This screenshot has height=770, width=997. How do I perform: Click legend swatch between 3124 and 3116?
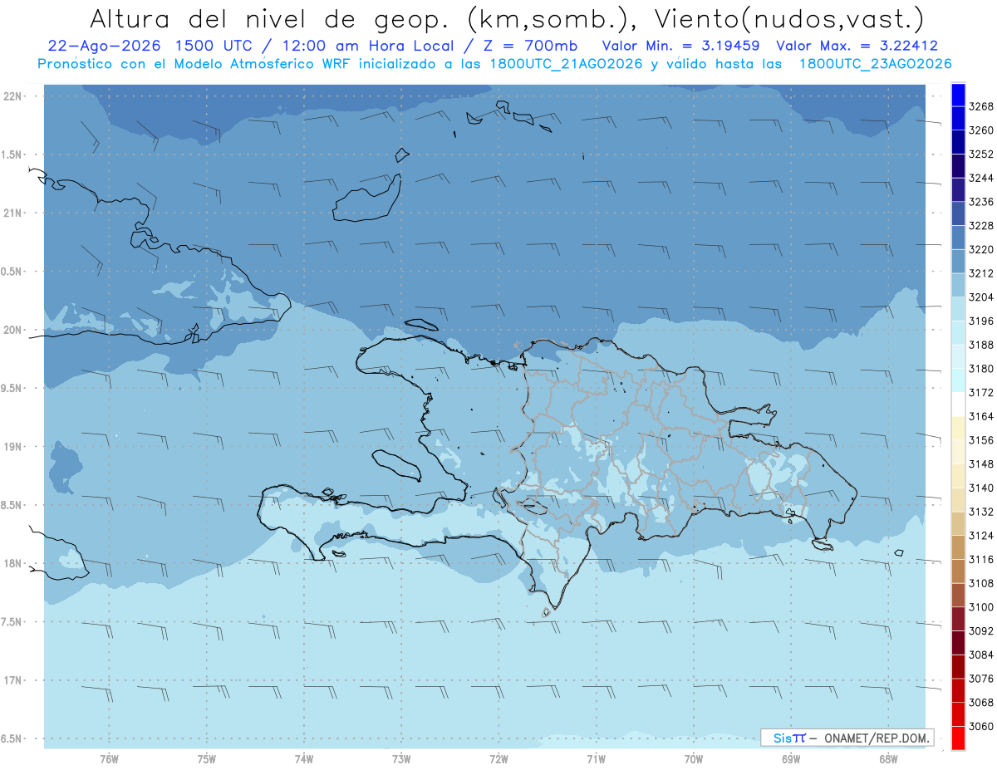pyautogui.click(x=958, y=547)
